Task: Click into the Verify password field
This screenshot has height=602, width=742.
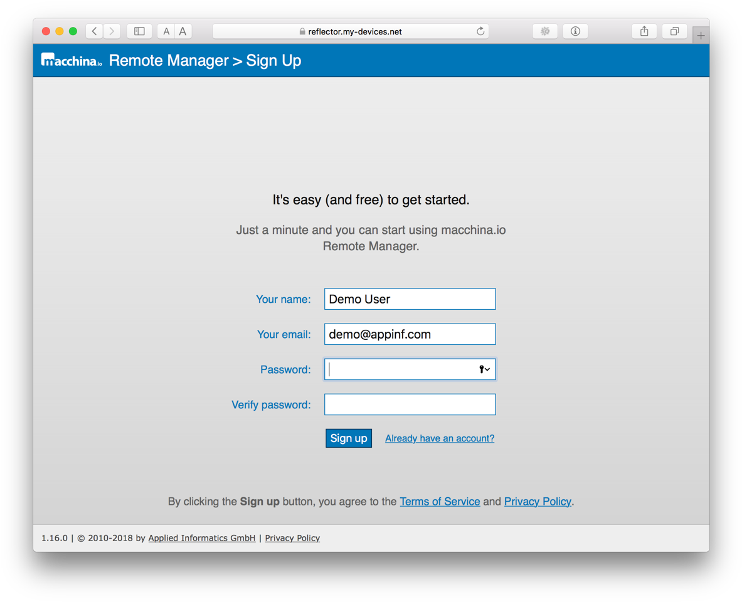Action: coord(410,404)
